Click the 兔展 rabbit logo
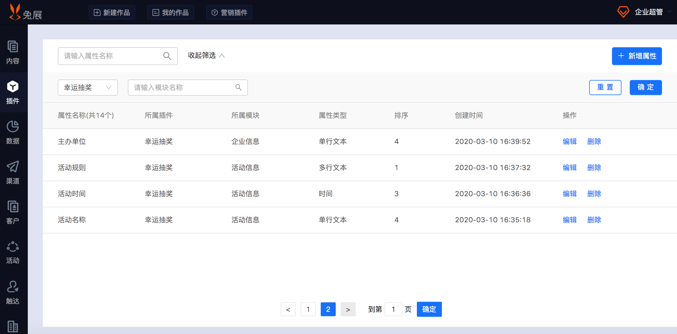677x334 pixels. point(26,12)
